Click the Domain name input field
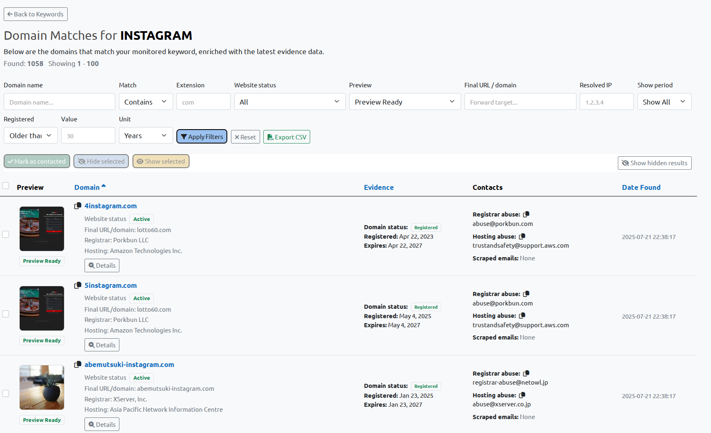The height and width of the screenshot is (433, 711). point(59,102)
